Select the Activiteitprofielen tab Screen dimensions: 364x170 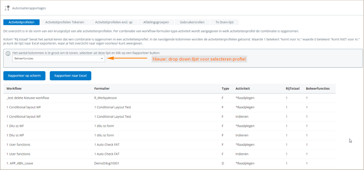coord(22,22)
